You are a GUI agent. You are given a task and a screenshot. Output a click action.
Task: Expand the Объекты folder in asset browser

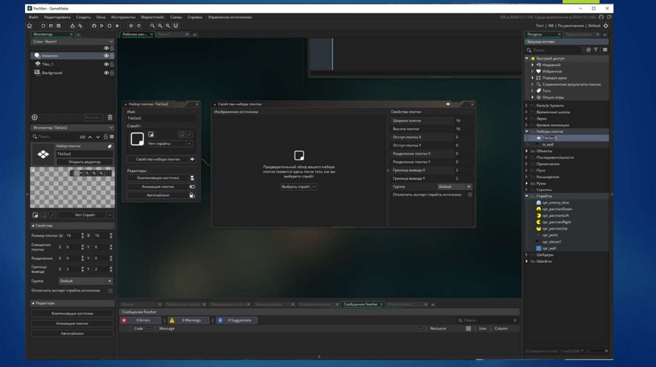(x=527, y=151)
